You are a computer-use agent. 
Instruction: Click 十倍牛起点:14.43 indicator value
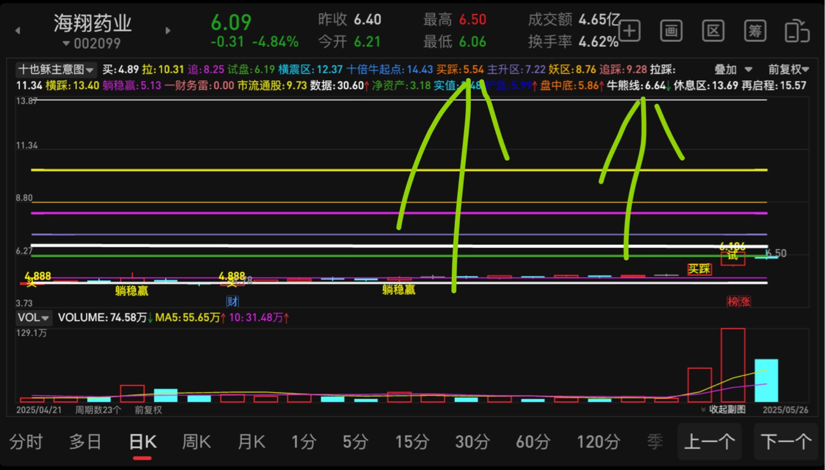[x=390, y=70]
